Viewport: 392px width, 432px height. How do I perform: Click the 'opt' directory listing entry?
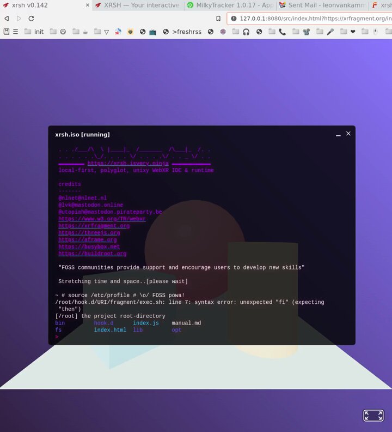click(176, 330)
